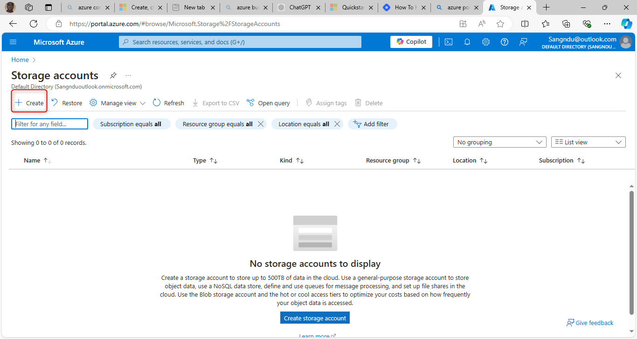Open the Edge settings and more menu
Viewport: 637px width, 339px height.
[x=607, y=24]
